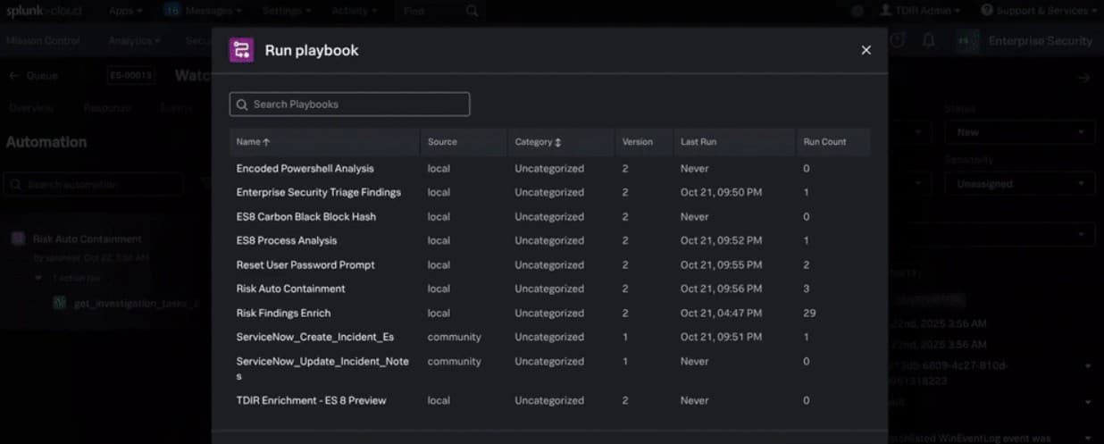This screenshot has width=1104, height=444.
Task: Click the Oct 21, 09:56 PM last run cell
Action: point(721,289)
